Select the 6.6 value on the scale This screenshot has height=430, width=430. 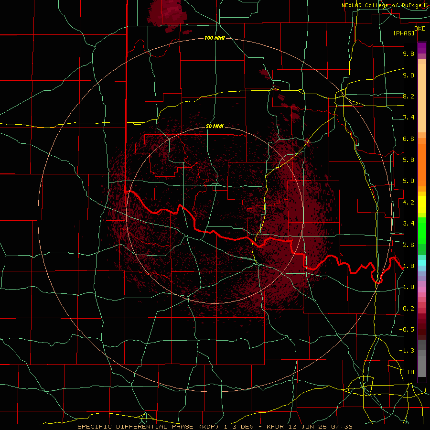tap(408, 139)
